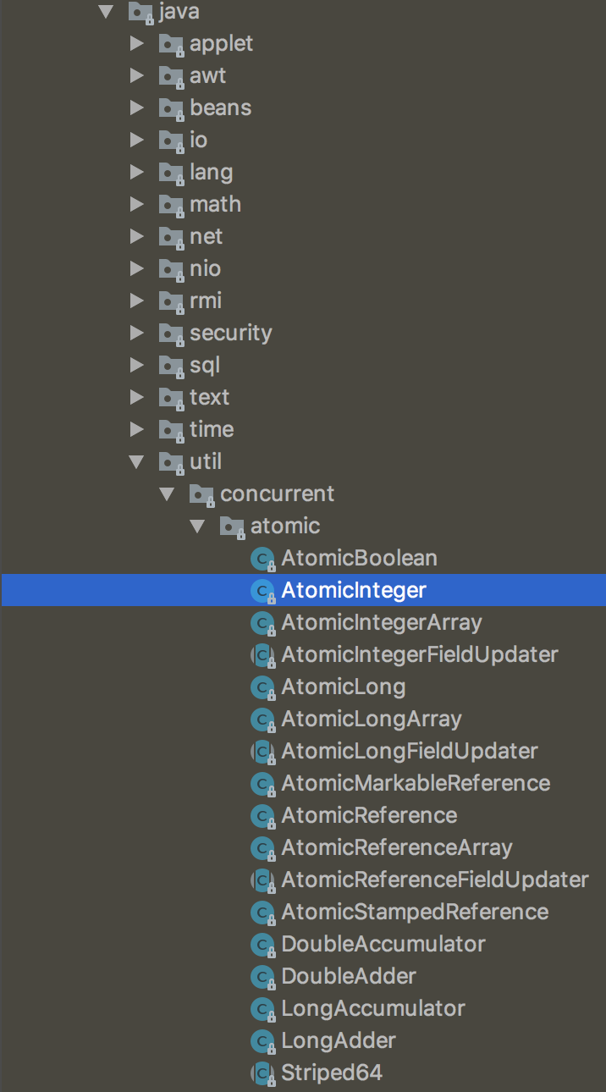Viewport: 606px width, 1092px height.
Task: Click the math package folder icon
Action: pyautogui.click(x=172, y=205)
